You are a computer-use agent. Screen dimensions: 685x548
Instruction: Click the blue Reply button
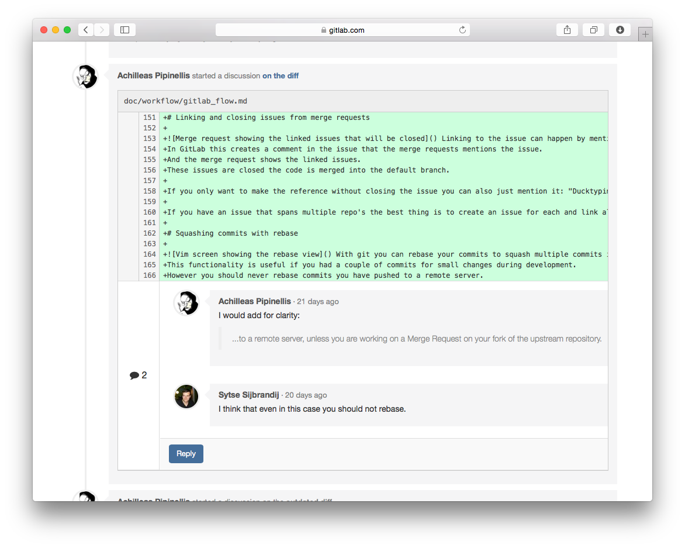(x=186, y=453)
